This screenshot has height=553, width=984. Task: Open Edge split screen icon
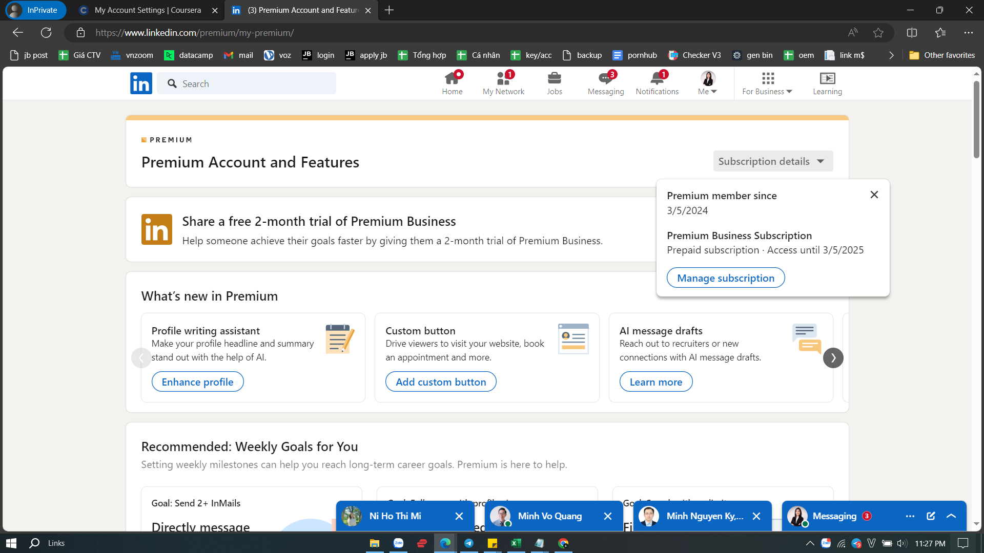tap(912, 33)
